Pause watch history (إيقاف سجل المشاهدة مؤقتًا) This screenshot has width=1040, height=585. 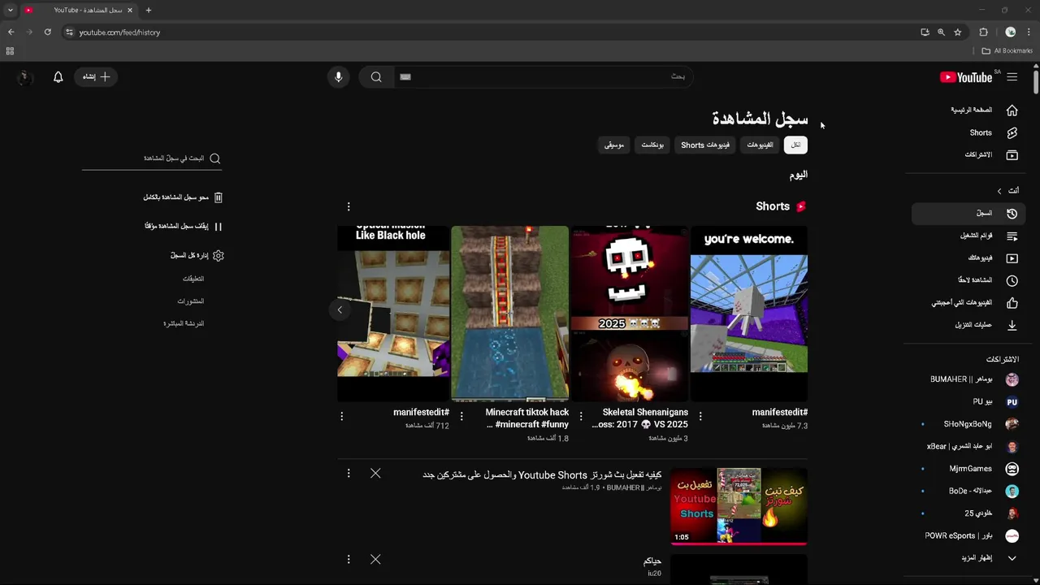pos(183,227)
